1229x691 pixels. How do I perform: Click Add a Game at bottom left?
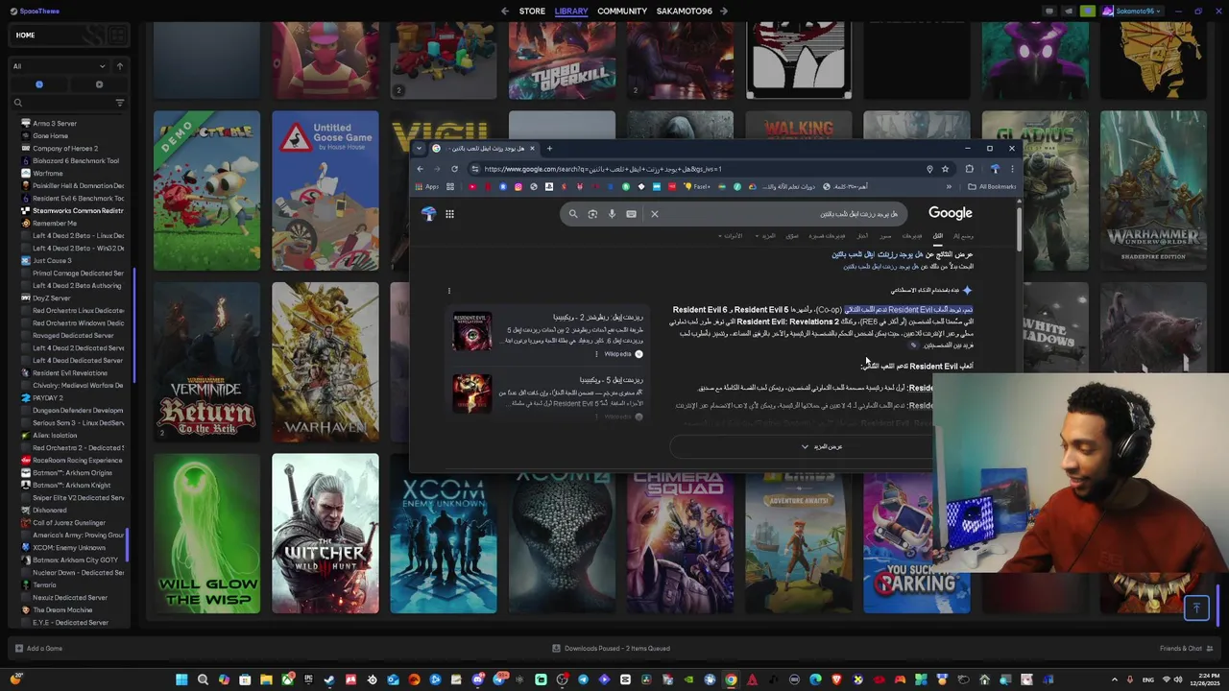(x=38, y=648)
